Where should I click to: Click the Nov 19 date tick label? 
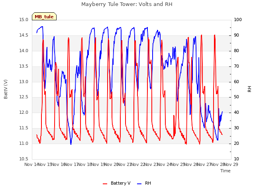(x=98, y=164)
